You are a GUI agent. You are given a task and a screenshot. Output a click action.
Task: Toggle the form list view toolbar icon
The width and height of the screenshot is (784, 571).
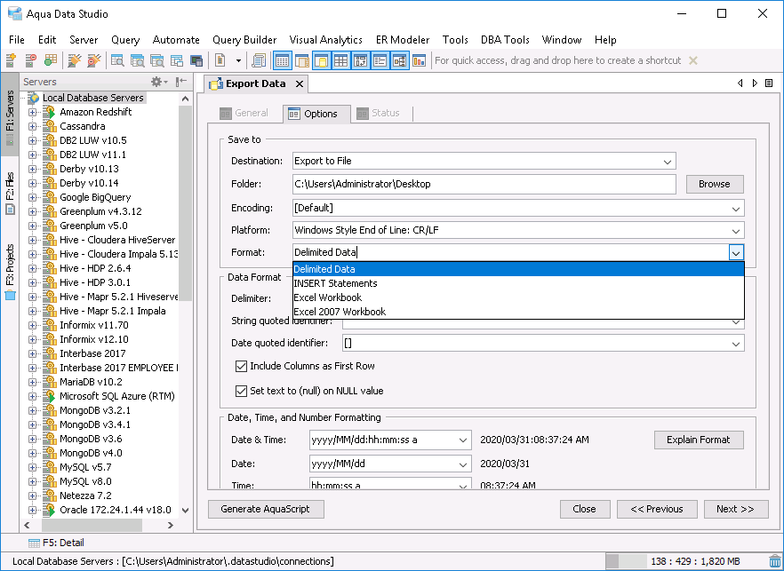pyautogui.click(x=380, y=60)
